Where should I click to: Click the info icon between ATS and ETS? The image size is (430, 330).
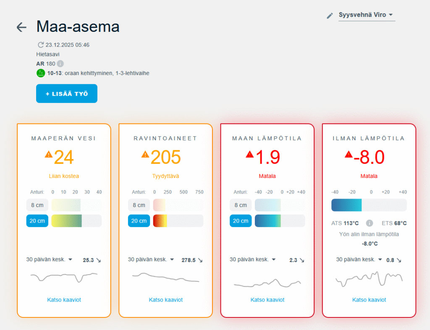click(370, 223)
